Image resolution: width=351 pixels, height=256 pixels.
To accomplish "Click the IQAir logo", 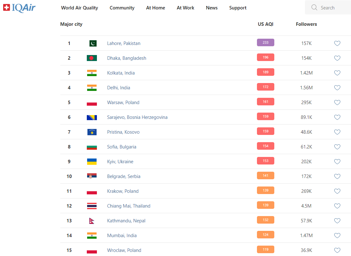I will click(19, 8).
